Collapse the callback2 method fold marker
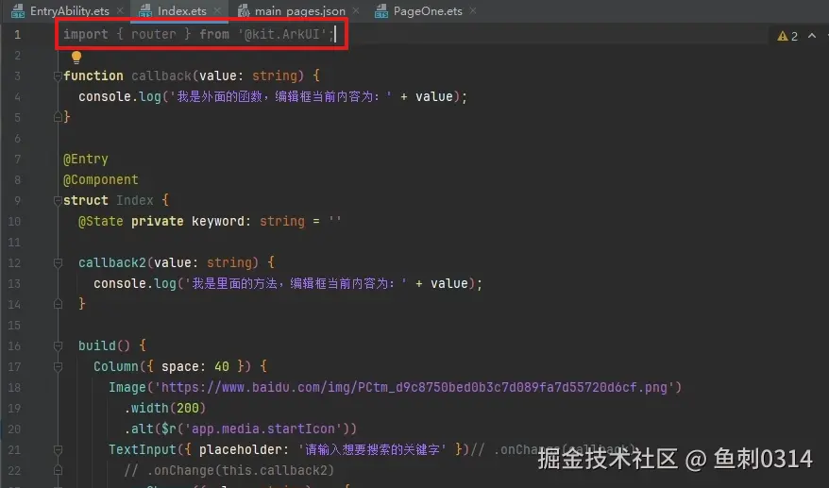The height and width of the screenshot is (488, 829). click(58, 262)
